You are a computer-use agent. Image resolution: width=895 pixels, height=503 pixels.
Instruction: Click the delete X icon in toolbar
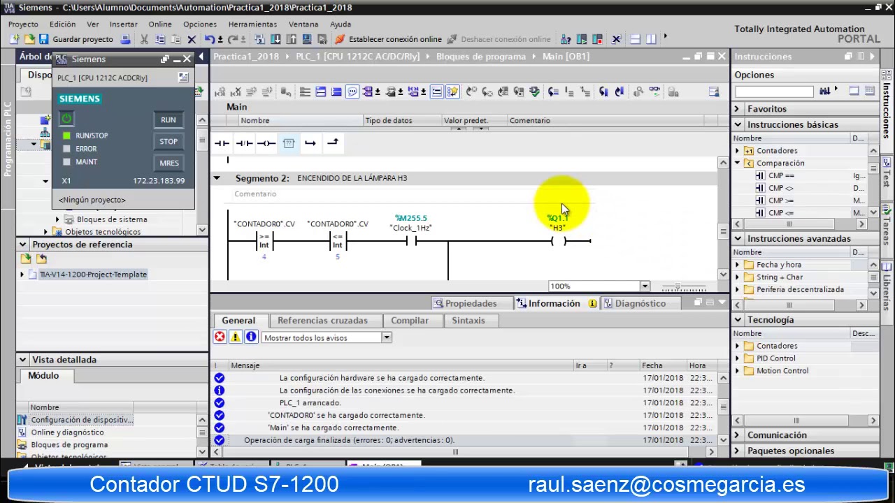pyautogui.click(x=192, y=39)
